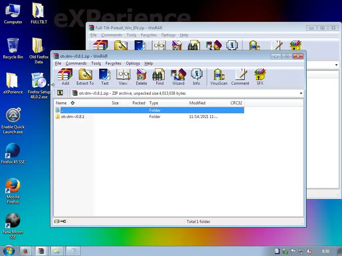Sort list by Name column header
Image resolution: width=342 pixels, height=256 pixels.
(74, 103)
